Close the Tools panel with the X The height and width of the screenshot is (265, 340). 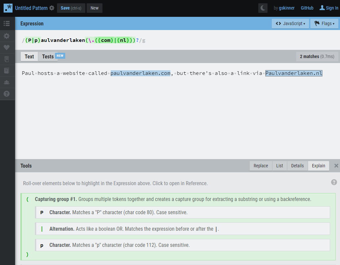[336, 166]
